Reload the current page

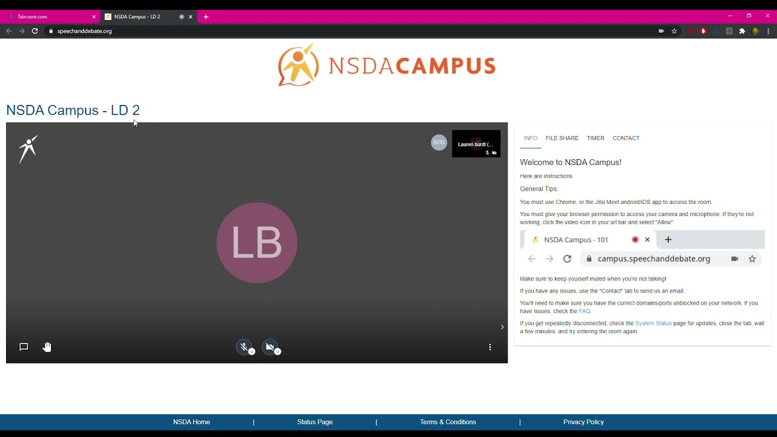pos(35,31)
